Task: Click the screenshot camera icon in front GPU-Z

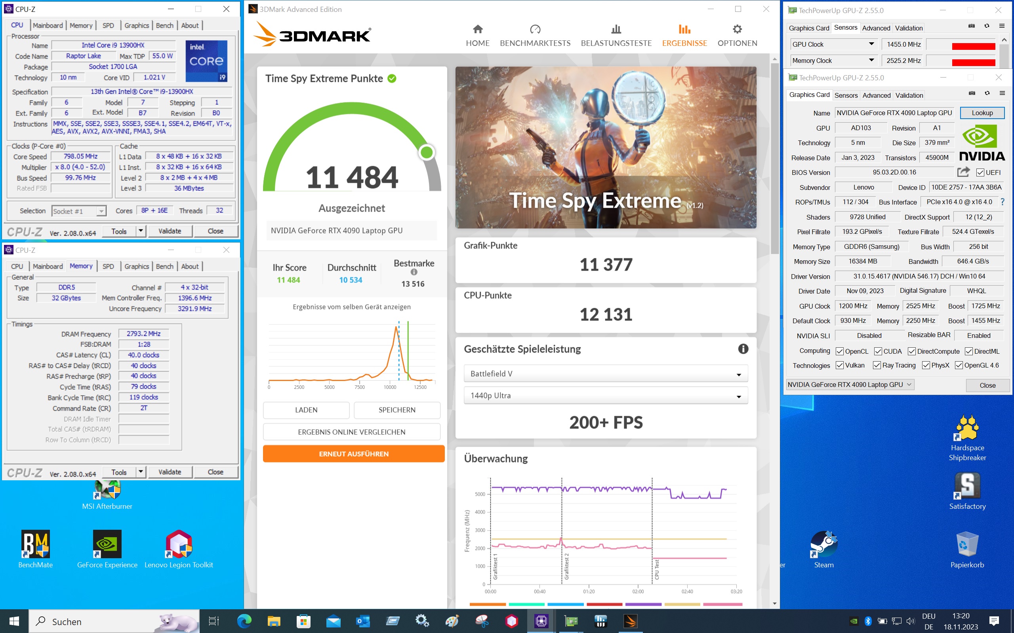Action: coord(972,93)
